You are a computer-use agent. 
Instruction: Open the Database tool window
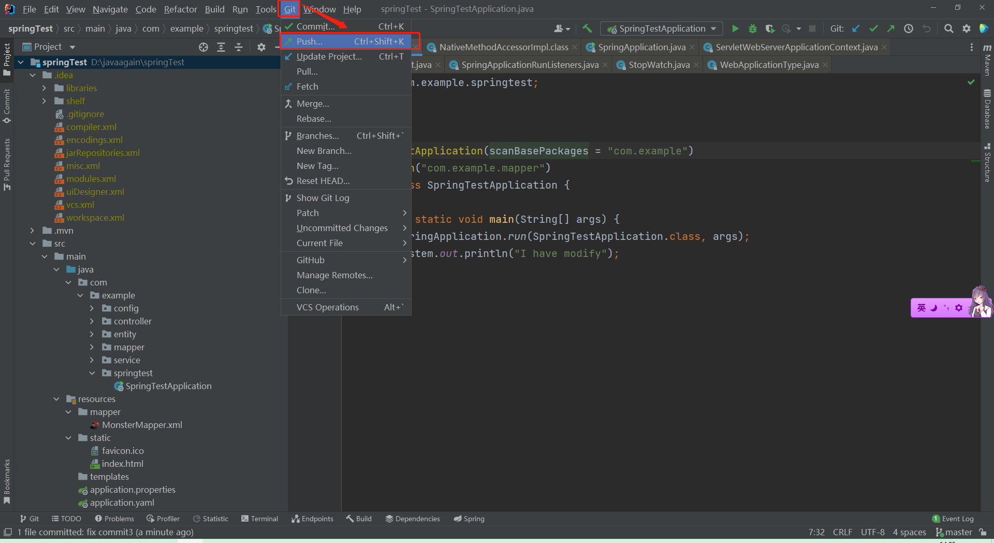click(x=987, y=109)
